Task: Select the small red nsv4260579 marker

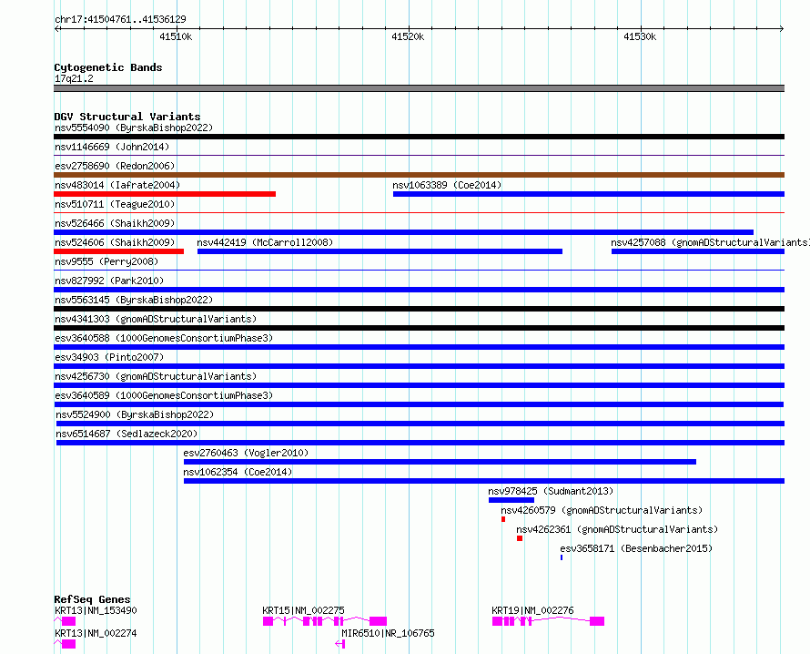Action: click(x=503, y=519)
